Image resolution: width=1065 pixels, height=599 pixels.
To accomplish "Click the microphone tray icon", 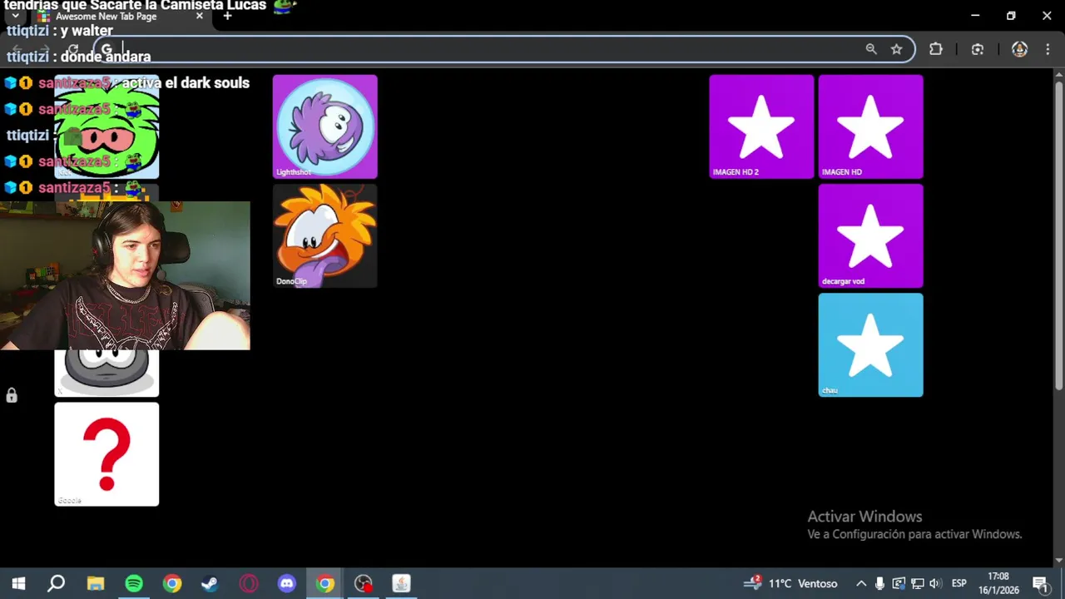I will tap(879, 583).
